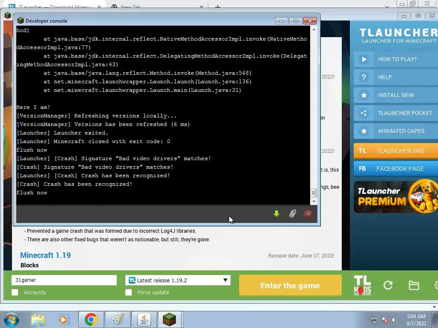The height and width of the screenshot is (328, 438).
Task: Toggle the Accounts checkbox
Action: (x=15, y=292)
